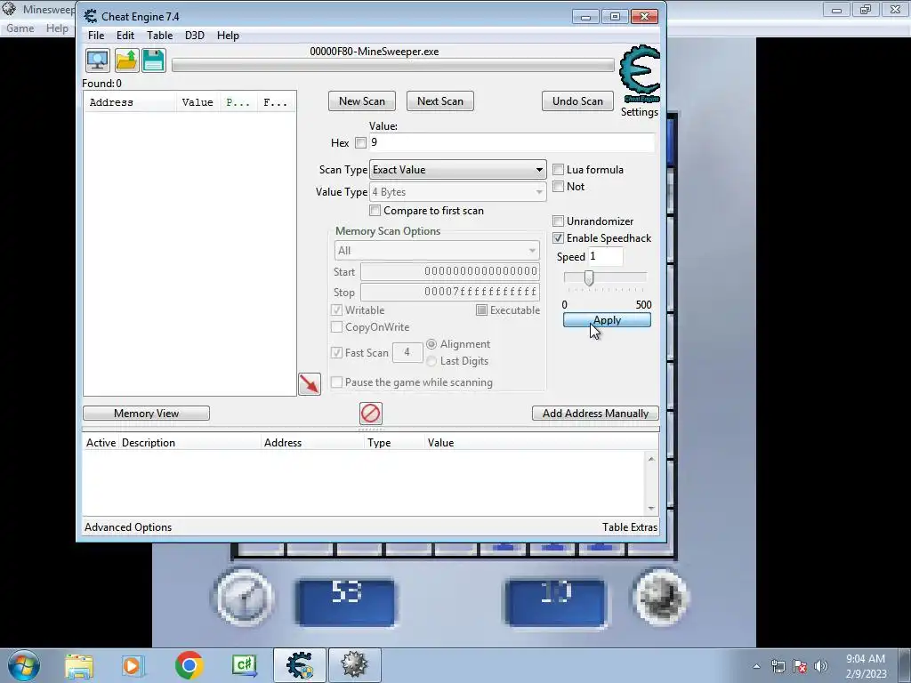Viewport: 911px width, 683px height.
Task: Open File Explorer from taskbar
Action: pyautogui.click(x=79, y=665)
